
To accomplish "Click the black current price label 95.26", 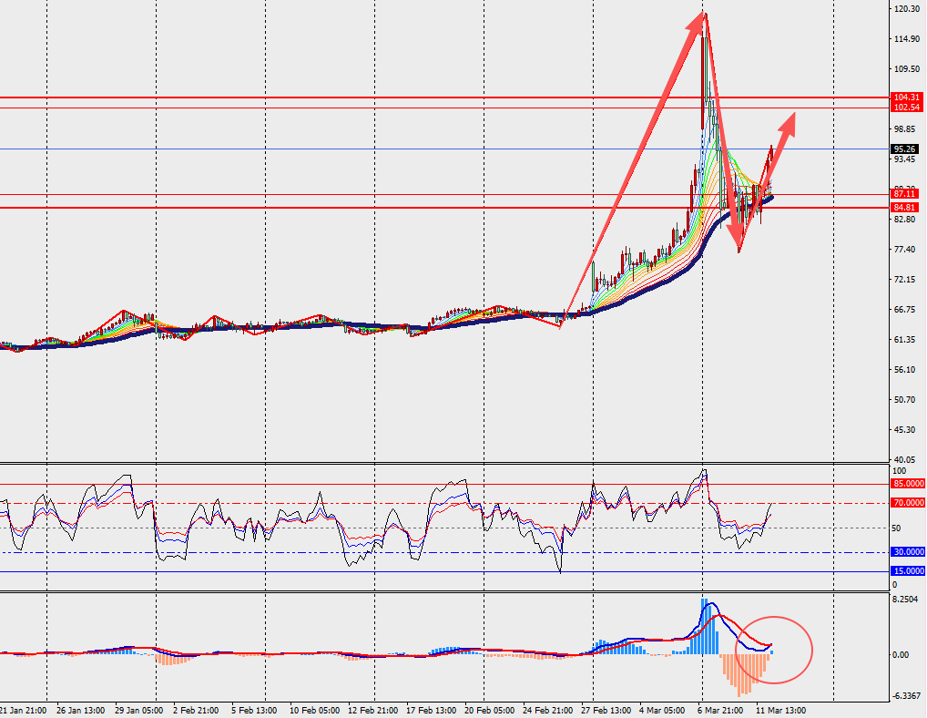I will (906, 149).
